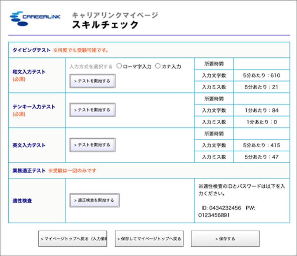Click the value 1分あたり：0
This screenshot has width=297, height=256.
tap(262, 122)
